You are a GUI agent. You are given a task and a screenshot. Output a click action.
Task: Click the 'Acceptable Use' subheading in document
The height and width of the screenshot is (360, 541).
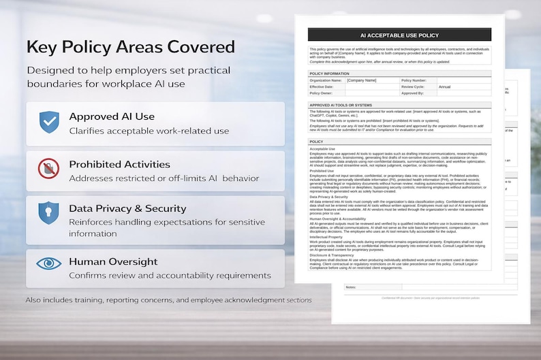click(x=322, y=149)
